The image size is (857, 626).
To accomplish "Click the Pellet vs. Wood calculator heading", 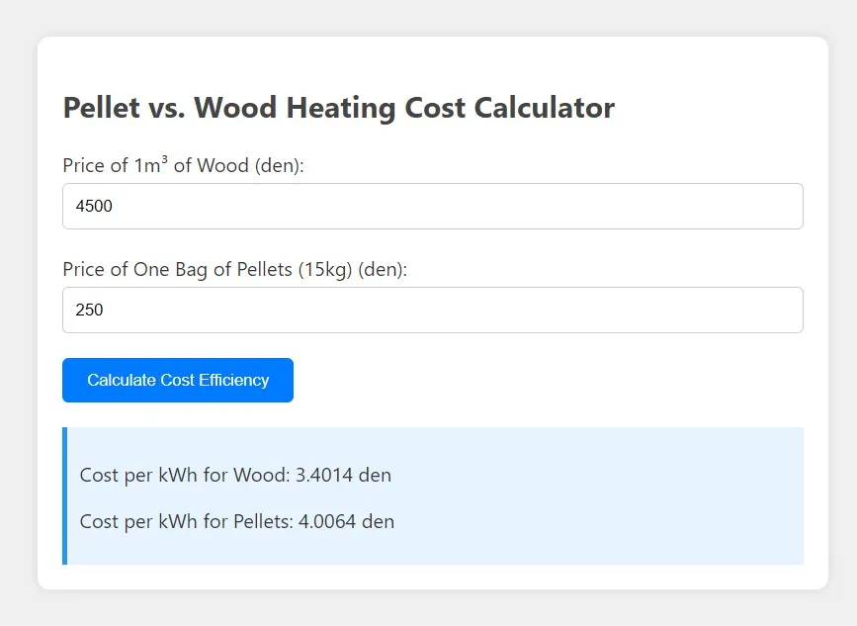I will [338, 108].
